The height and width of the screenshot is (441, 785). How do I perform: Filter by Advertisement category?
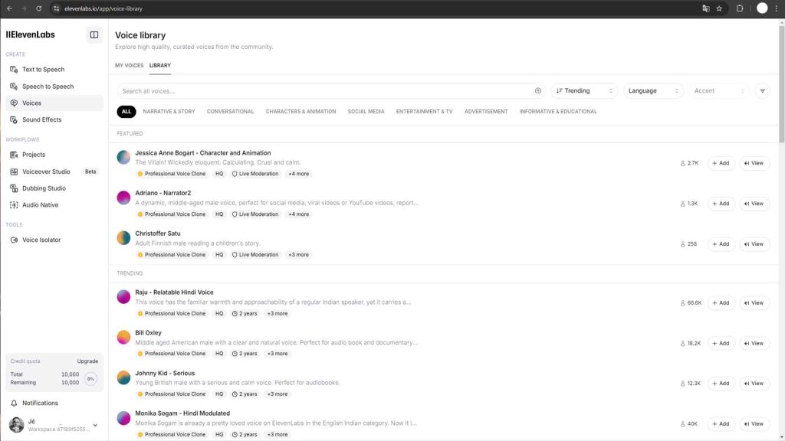coord(486,112)
